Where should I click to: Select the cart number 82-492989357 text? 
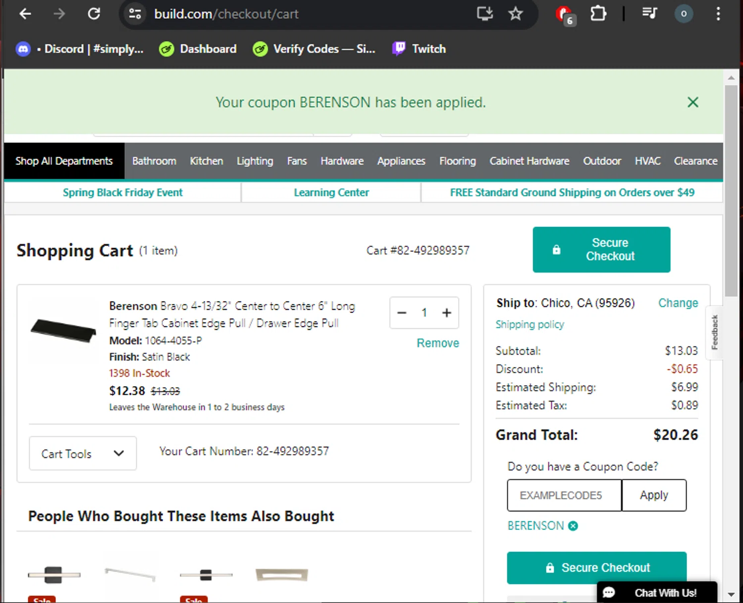293,452
